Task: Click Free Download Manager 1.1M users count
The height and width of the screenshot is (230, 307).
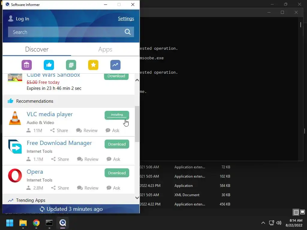Action: tap(35, 159)
